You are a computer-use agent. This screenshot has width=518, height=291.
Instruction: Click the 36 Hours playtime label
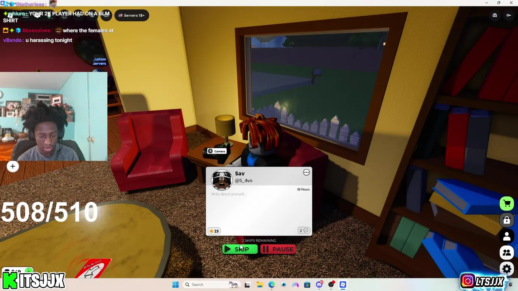tap(303, 189)
